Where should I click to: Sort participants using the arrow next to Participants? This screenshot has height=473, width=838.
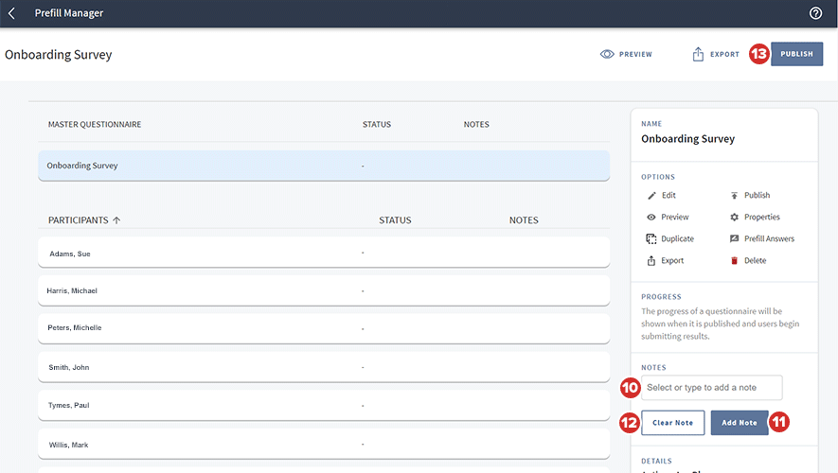click(116, 220)
